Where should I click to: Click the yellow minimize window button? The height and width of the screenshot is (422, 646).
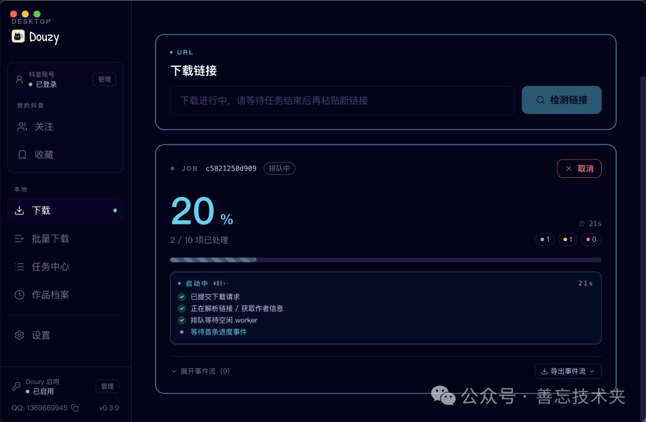[x=25, y=14]
